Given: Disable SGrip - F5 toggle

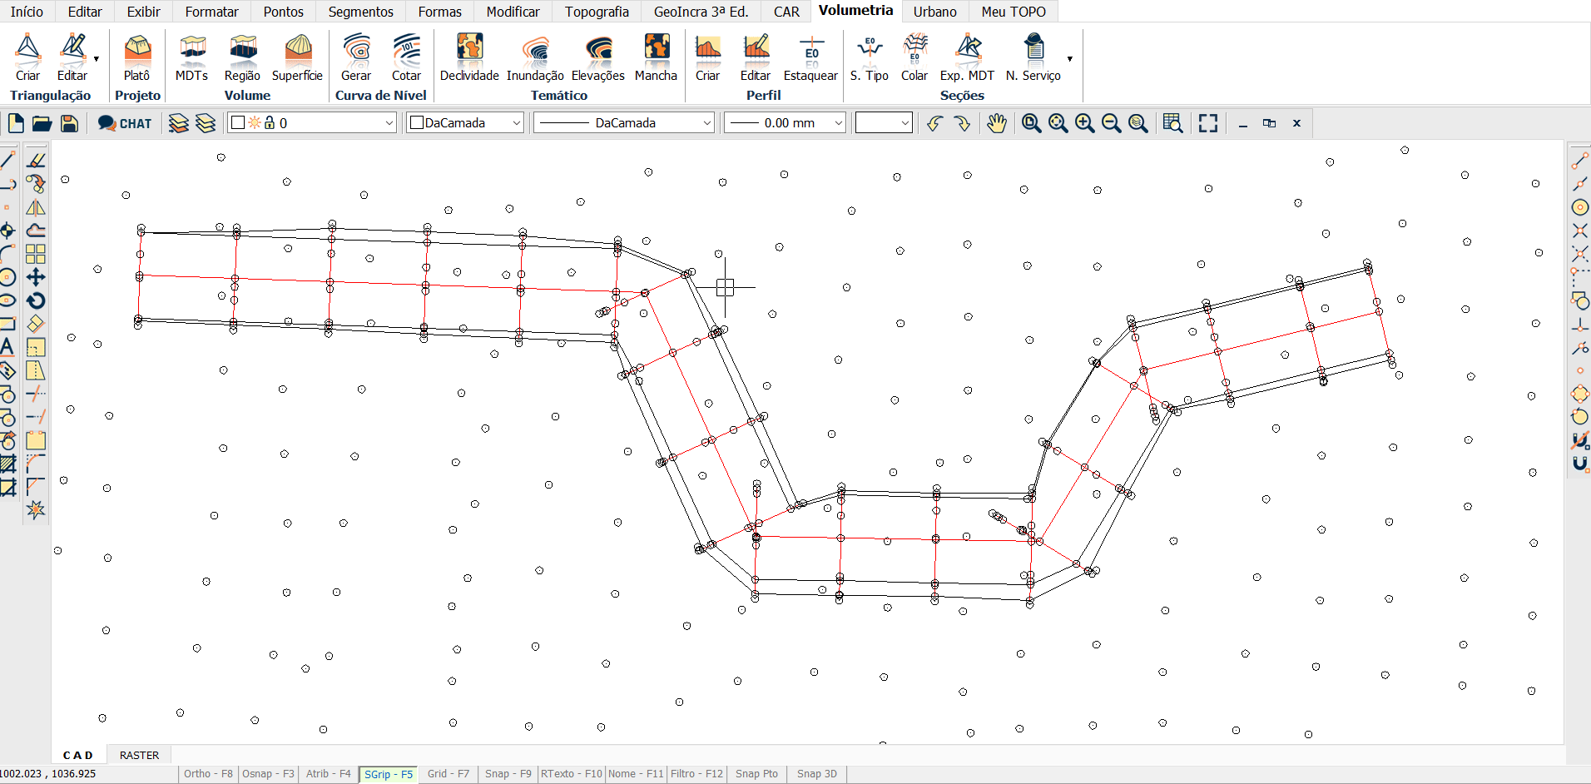Looking at the screenshot, I should [x=389, y=774].
